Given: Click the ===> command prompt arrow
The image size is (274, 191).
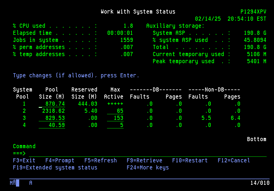Looking at the screenshot, I should click(19, 154).
